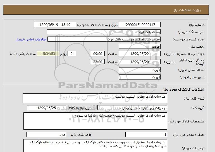Click the label اولویت نیاز

pyautogui.click(x=197, y=47)
